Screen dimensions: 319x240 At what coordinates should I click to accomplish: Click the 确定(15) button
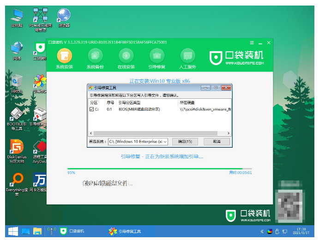click(x=185, y=142)
